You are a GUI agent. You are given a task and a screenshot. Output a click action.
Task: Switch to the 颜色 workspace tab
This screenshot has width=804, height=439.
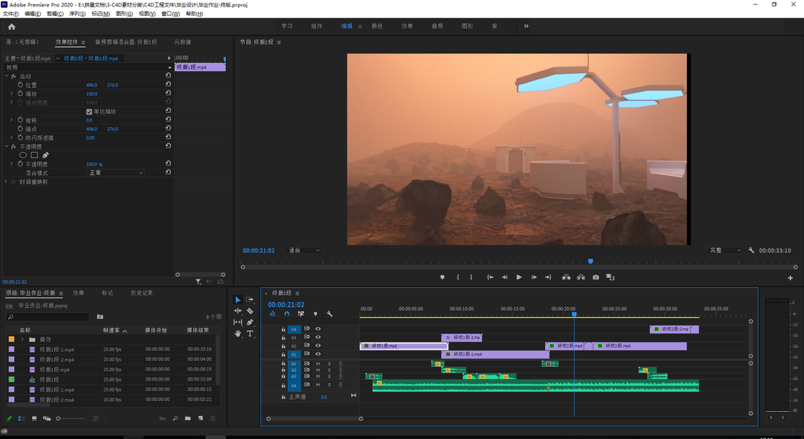[377, 26]
